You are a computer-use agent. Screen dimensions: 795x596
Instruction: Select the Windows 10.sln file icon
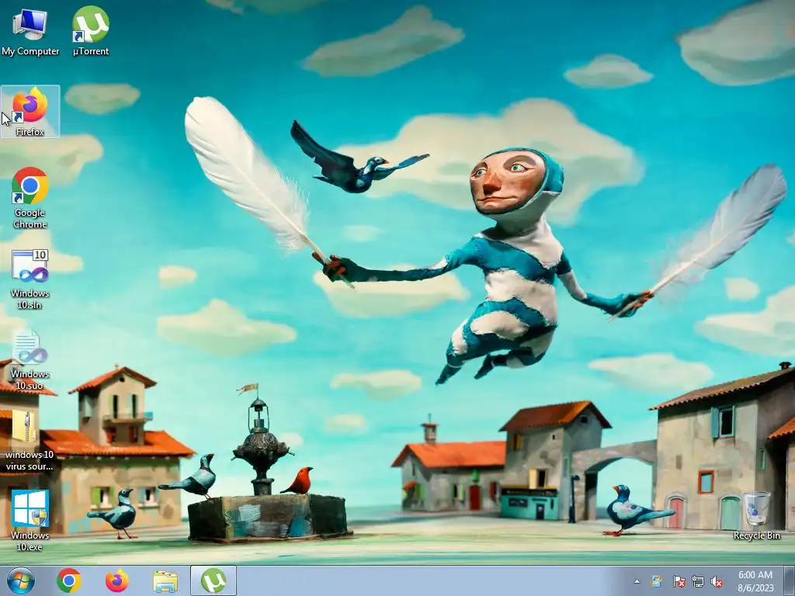tap(30, 279)
